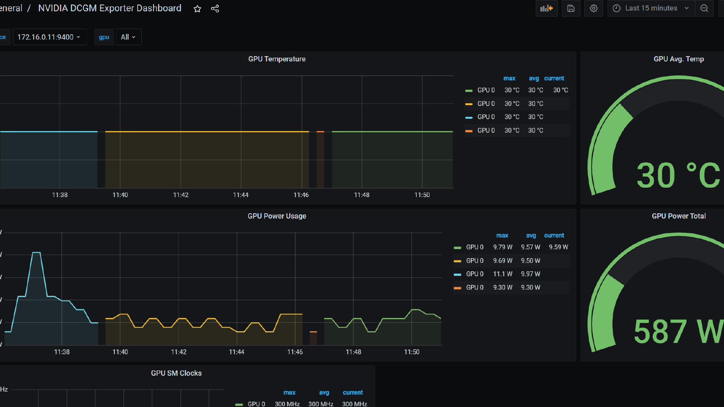Star this dashboard as favorite
This screenshot has height=407, width=724.
(197, 9)
